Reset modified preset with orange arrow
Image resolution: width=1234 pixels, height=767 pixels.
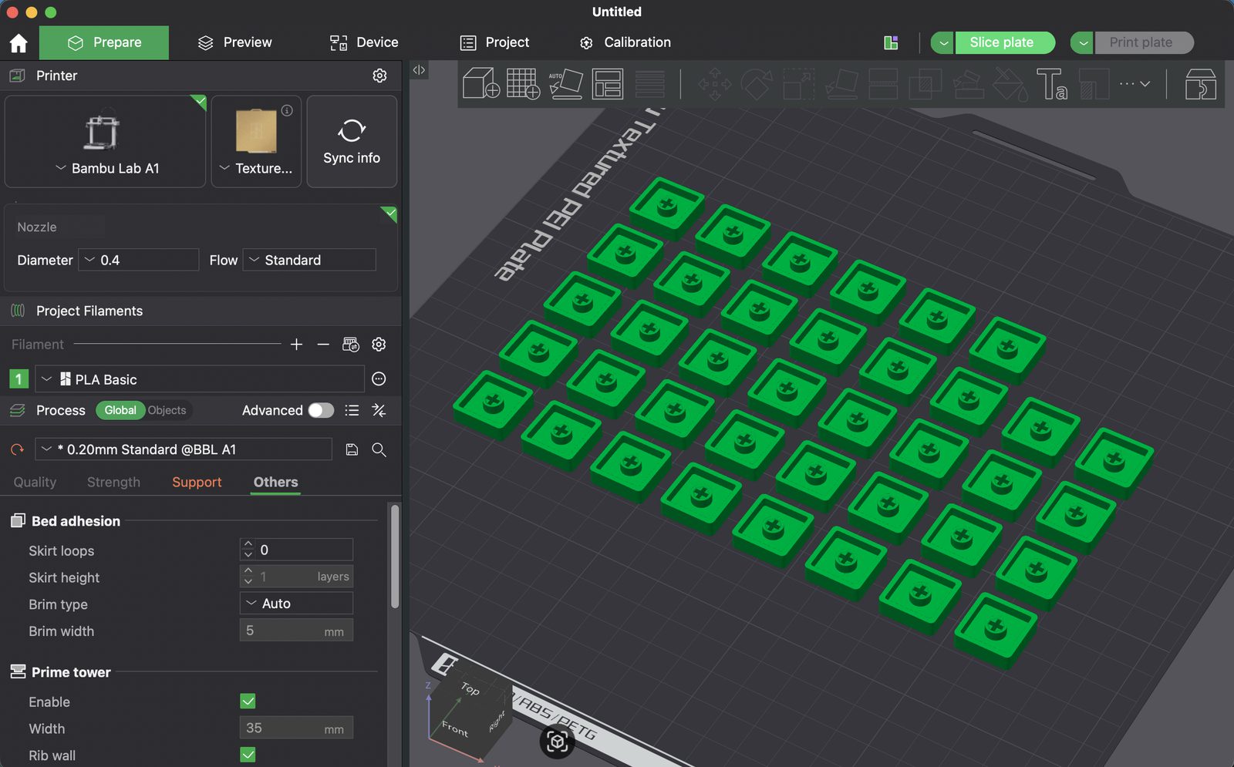17,449
